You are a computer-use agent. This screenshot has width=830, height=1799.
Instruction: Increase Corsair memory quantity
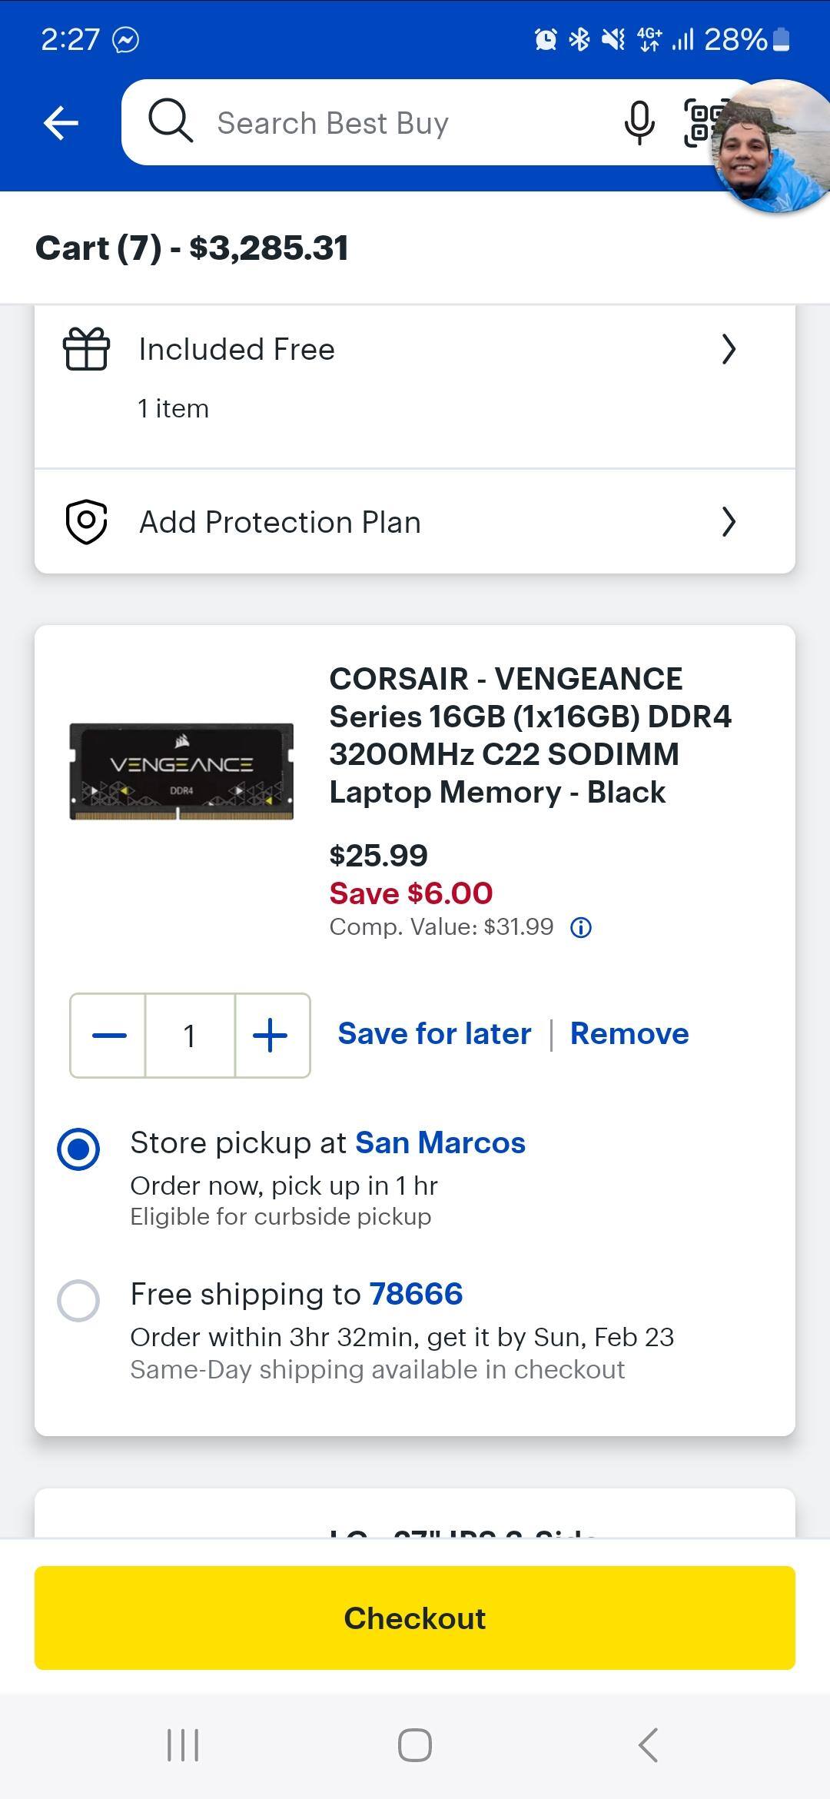pyautogui.click(x=271, y=1036)
